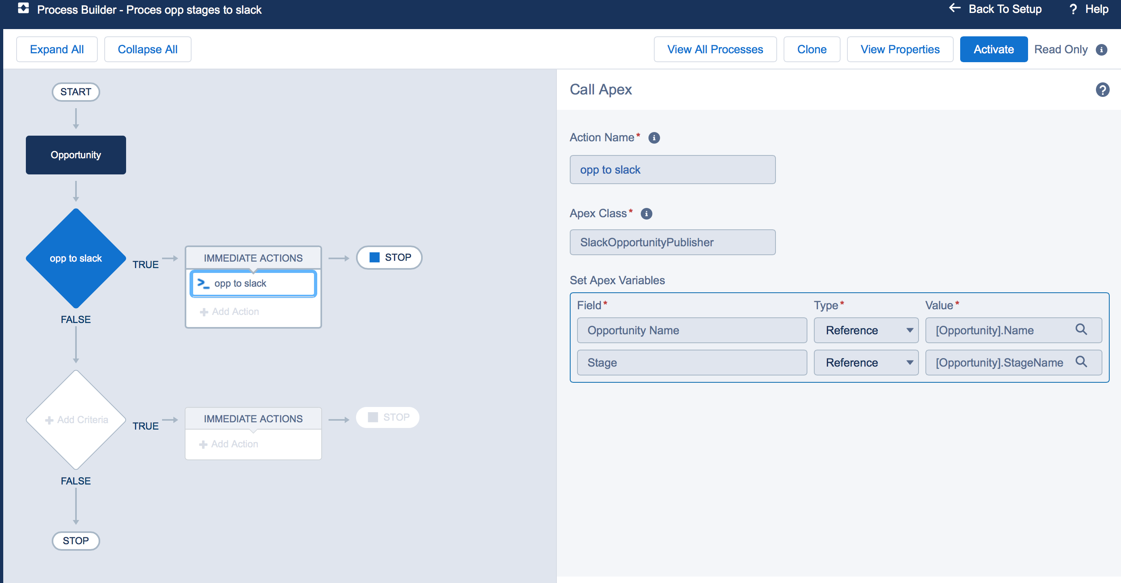
Task: Click lookup icon for [Opportunity].StageName value
Action: coord(1081,362)
